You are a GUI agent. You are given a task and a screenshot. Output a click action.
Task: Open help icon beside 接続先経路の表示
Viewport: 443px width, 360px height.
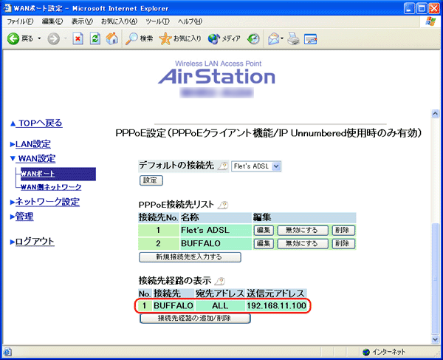(220, 281)
